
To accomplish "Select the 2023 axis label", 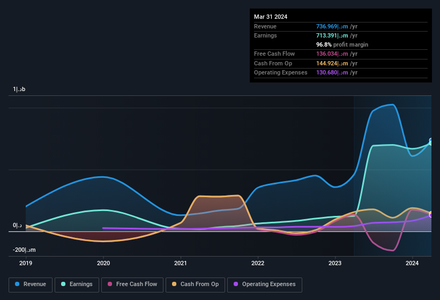I will click(x=335, y=263).
